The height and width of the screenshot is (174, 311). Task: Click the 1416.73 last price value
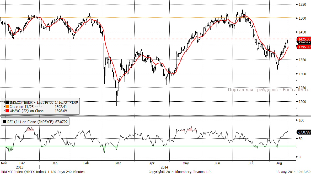[x=61, y=102]
